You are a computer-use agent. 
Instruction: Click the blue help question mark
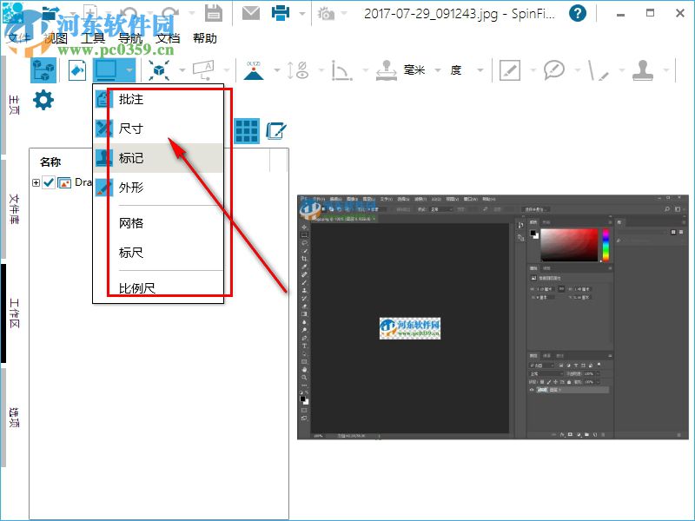click(x=578, y=13)
